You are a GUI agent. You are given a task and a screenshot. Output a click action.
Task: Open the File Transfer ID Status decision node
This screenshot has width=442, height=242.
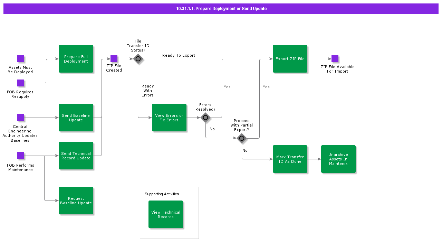[x=138, y=59]
